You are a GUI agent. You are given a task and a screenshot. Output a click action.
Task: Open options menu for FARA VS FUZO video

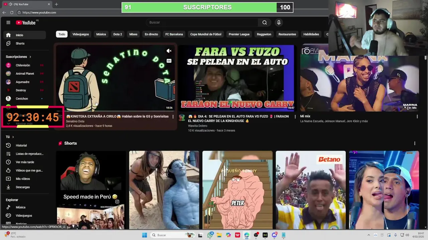tap(295, 117)
